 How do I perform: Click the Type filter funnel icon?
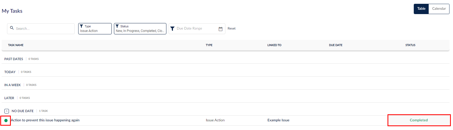[81, 26]
